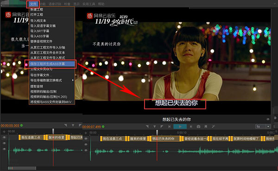Click the mark-in triangle icon, left toolbar

click(x=66, y=125)
